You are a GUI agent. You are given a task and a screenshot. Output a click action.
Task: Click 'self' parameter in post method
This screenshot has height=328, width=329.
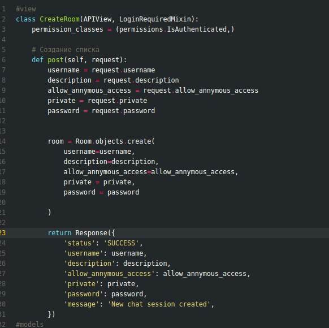tap(75, 60)
